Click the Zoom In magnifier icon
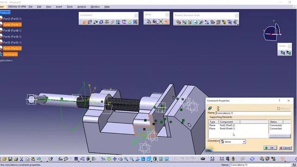The image size is (297, 167). pyautogui.click(x=126, y=159)
